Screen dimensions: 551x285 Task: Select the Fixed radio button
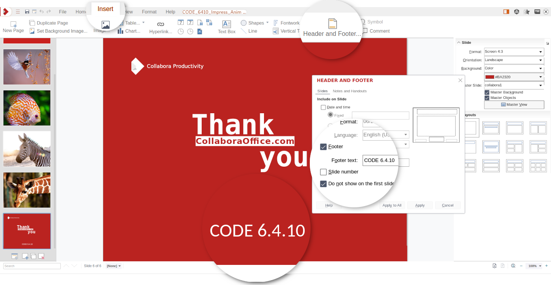tap(330, 115)
